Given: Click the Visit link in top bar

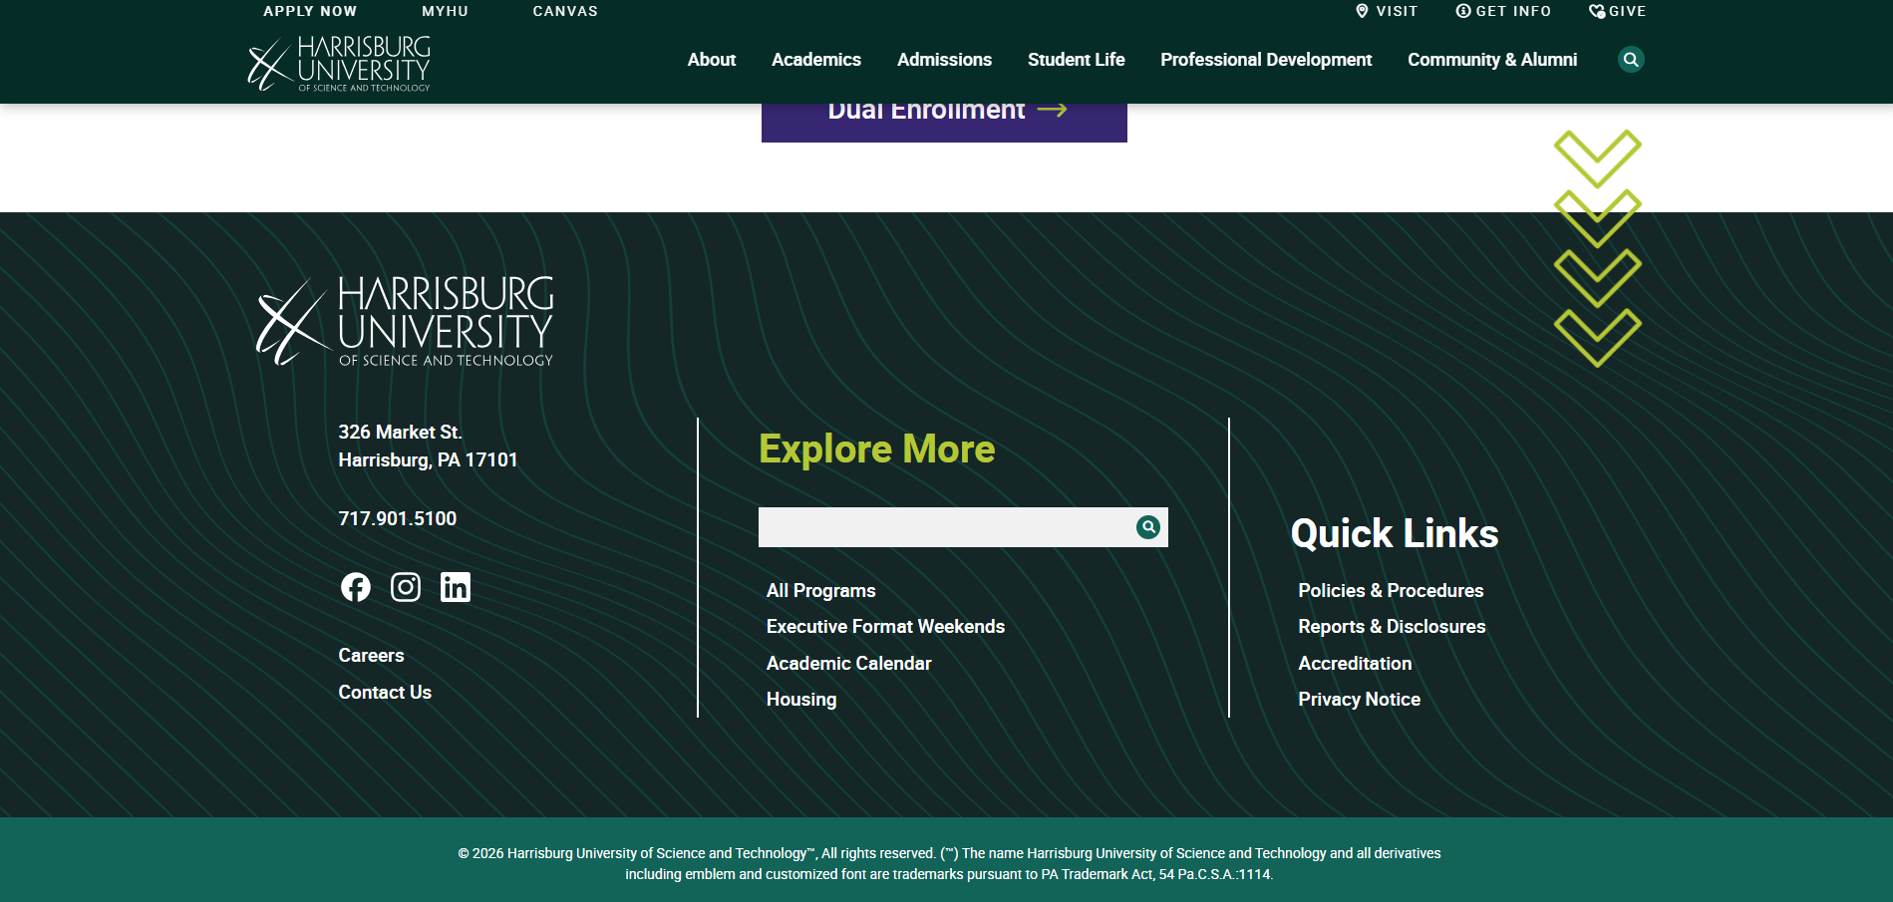Looking at the screenshot, I should pyautogui.click(x=1387, y=11).
